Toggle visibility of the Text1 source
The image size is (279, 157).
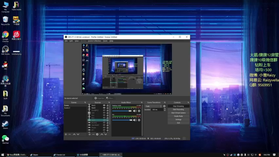pos(104,105)
